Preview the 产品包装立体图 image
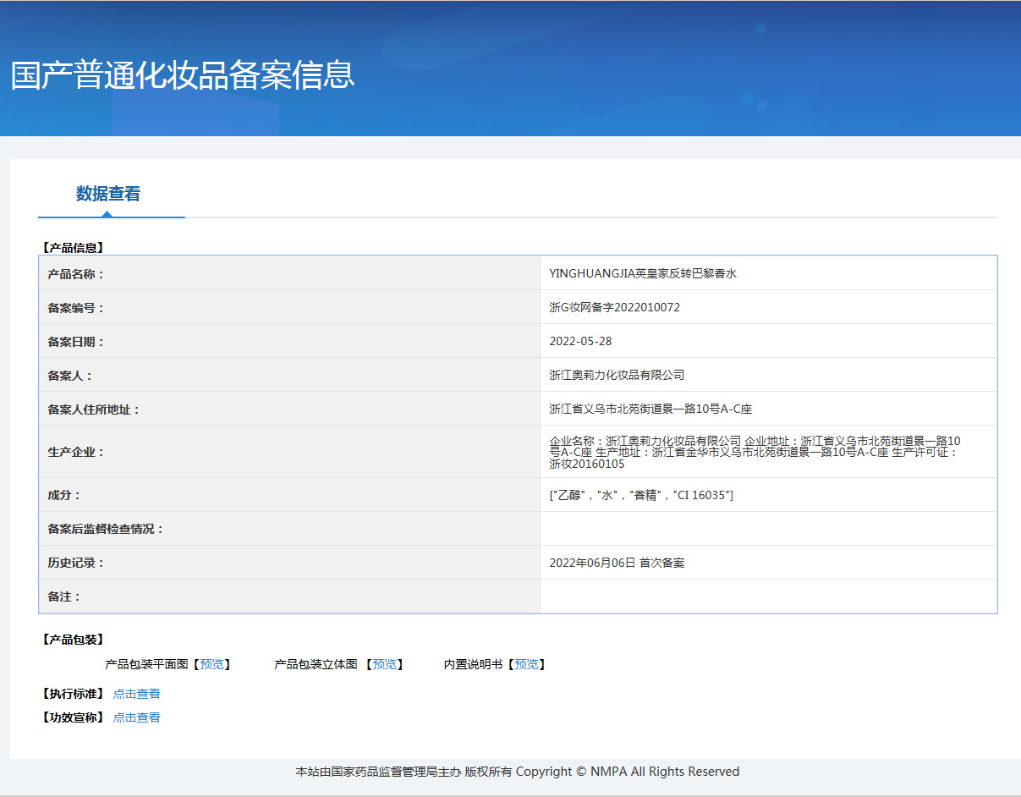Viewport: 1021px width, 797px height. tap(385, 664)
